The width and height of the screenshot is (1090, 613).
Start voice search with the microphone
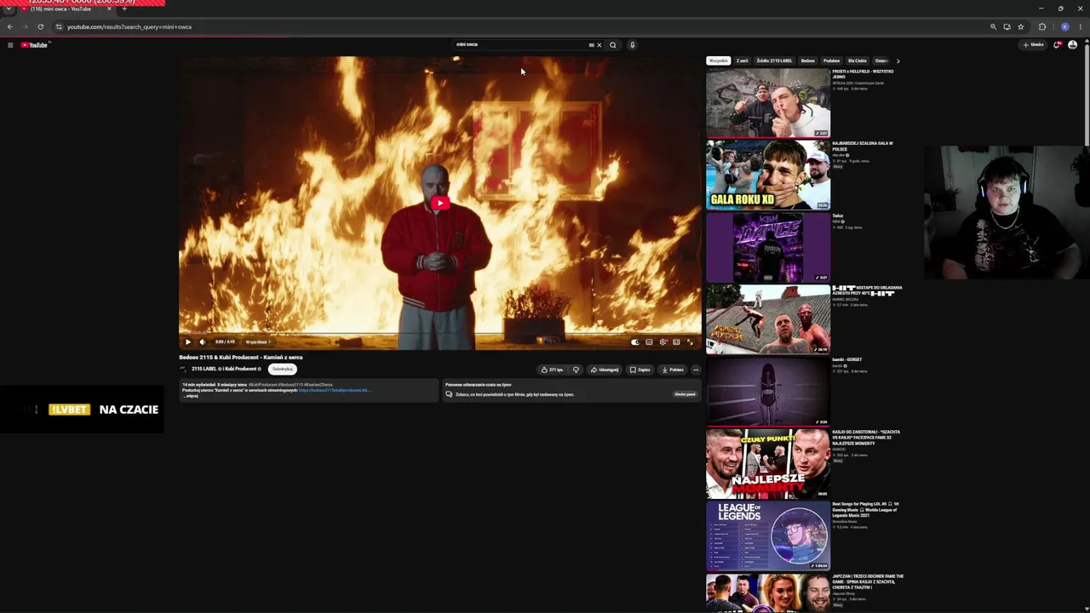(x=632, y=45)
